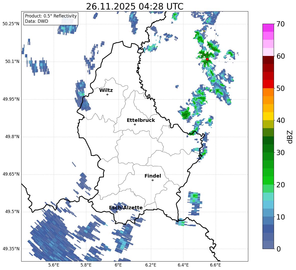Click the 50.1°N latitude label
This screenshot has width=296, height=270.
tap(12, 61)
